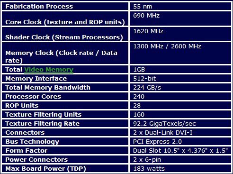This screenshot has width=233, height=174.
Task: Select the ROP Units label cell
Action: (65, 106)
